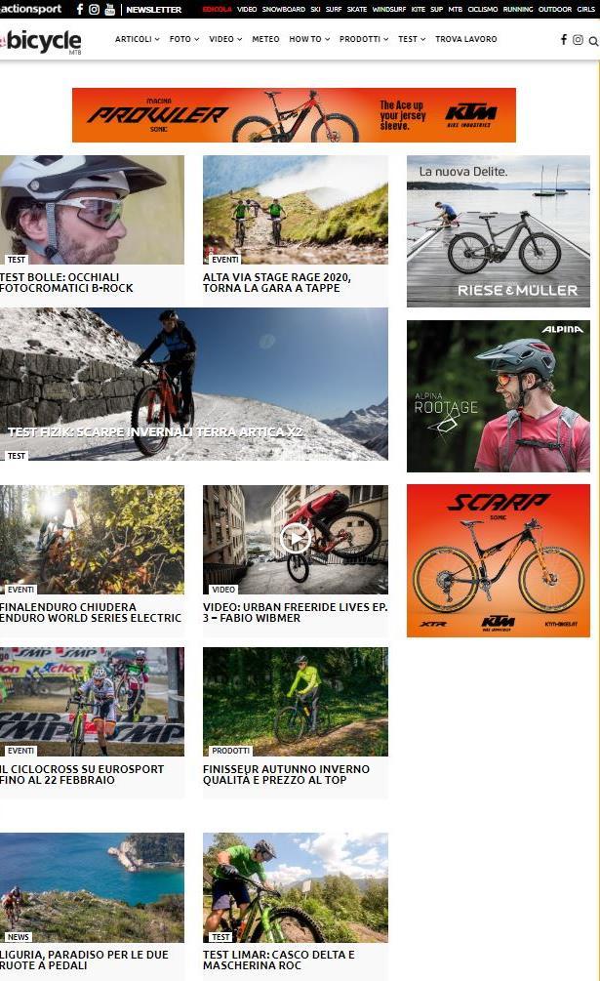The height and width of the screenshot is (981, 600).
Task: Go to the bicycle MTB logo home
Action: pyautogui.click(x=41, y=41)
